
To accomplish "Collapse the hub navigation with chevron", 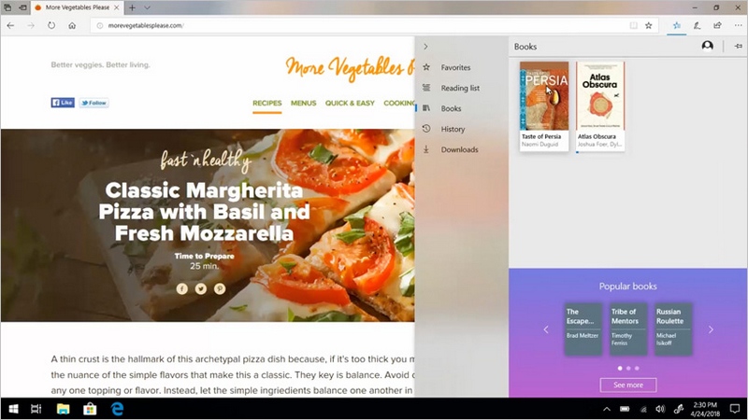I will coord(426,46).
